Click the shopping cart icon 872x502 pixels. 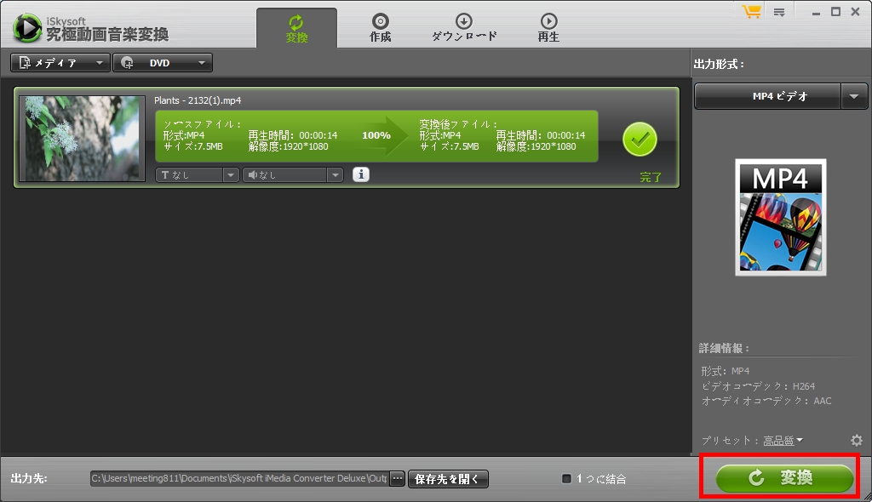point(751,12)
